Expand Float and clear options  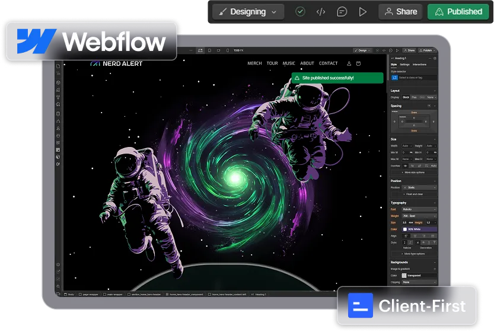point(413,194)
